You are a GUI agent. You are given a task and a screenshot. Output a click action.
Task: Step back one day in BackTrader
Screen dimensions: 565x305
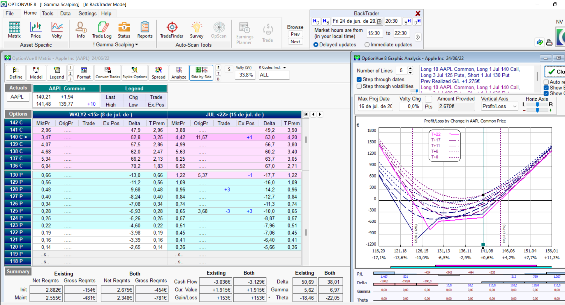pos(316,21)
